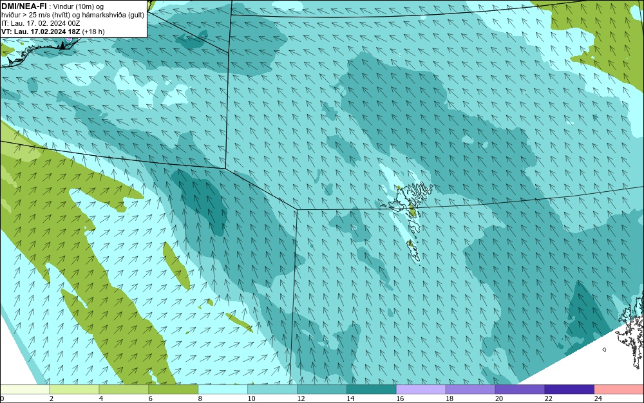The image size is (644, 403).
Task: Choose the 10–12 m/s light teal legend swatch
Action: [x=272, y=389]
